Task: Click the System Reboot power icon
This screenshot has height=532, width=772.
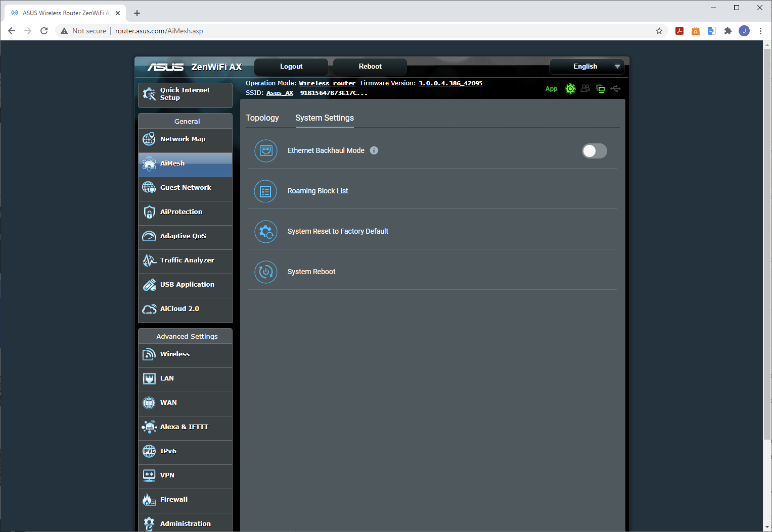Action: pos(266,272)
